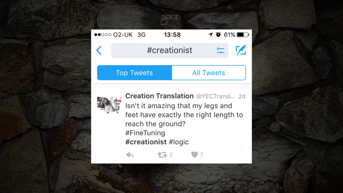Open the @YECTransl... handle

pyautogui.click(x=216, y=96)
